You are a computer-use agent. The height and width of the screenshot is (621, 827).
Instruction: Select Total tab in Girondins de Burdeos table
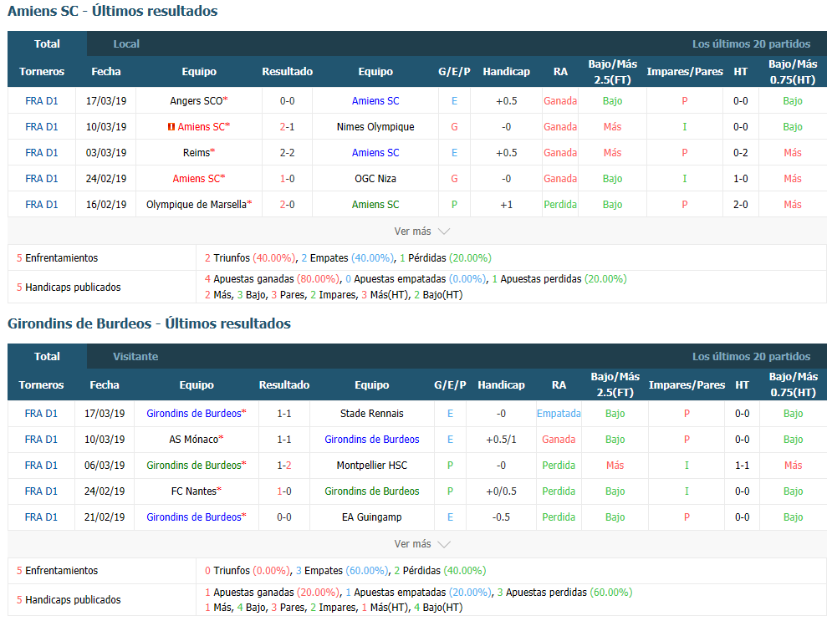click(x=47, y=356)
